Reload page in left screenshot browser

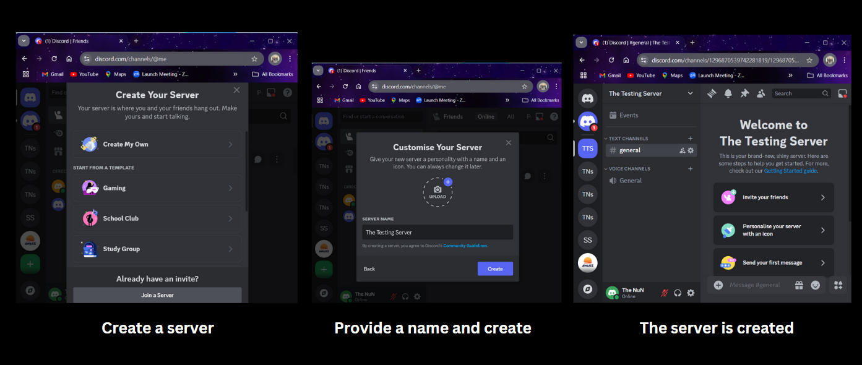pyautogui.click(x=54, y=59)
